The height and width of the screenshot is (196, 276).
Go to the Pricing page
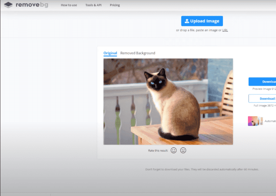coord(115,5)
